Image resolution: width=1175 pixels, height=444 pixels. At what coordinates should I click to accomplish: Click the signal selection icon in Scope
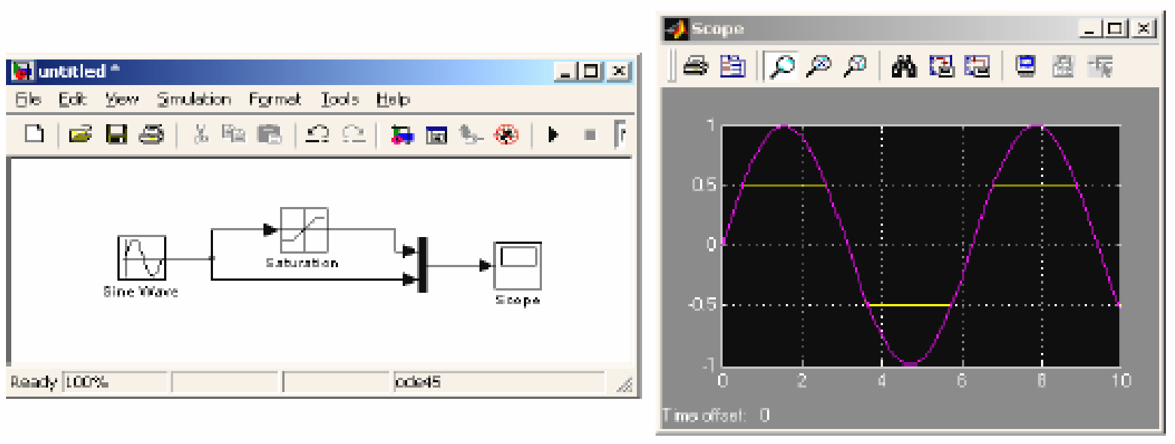point(1099,67)
